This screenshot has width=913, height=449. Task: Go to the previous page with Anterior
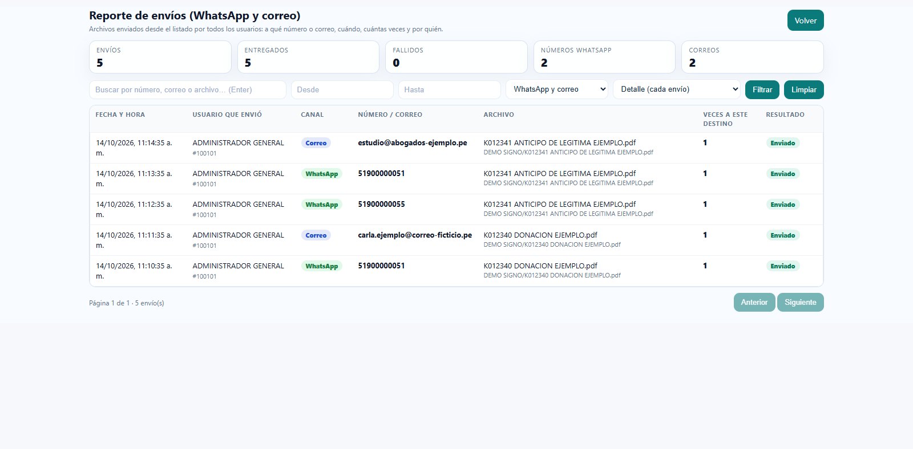pos(754,302)
